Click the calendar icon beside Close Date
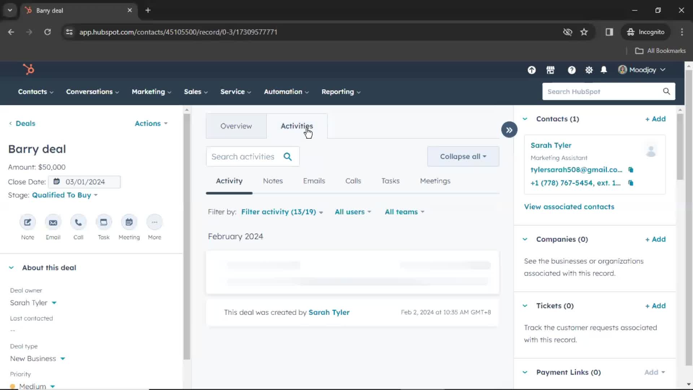This screenshot has width=693, height=390. click(x=57, y=182)
